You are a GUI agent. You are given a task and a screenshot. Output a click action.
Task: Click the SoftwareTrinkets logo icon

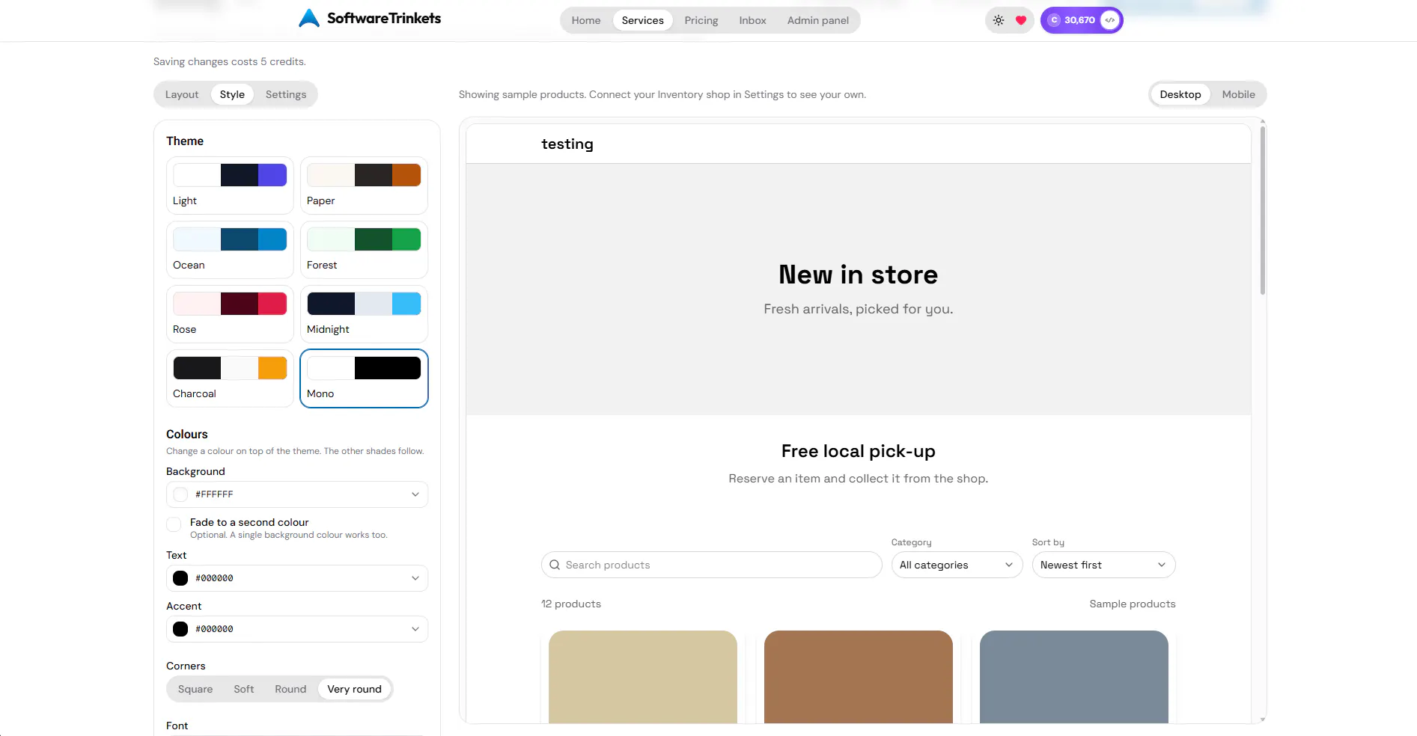pos(308,19)
